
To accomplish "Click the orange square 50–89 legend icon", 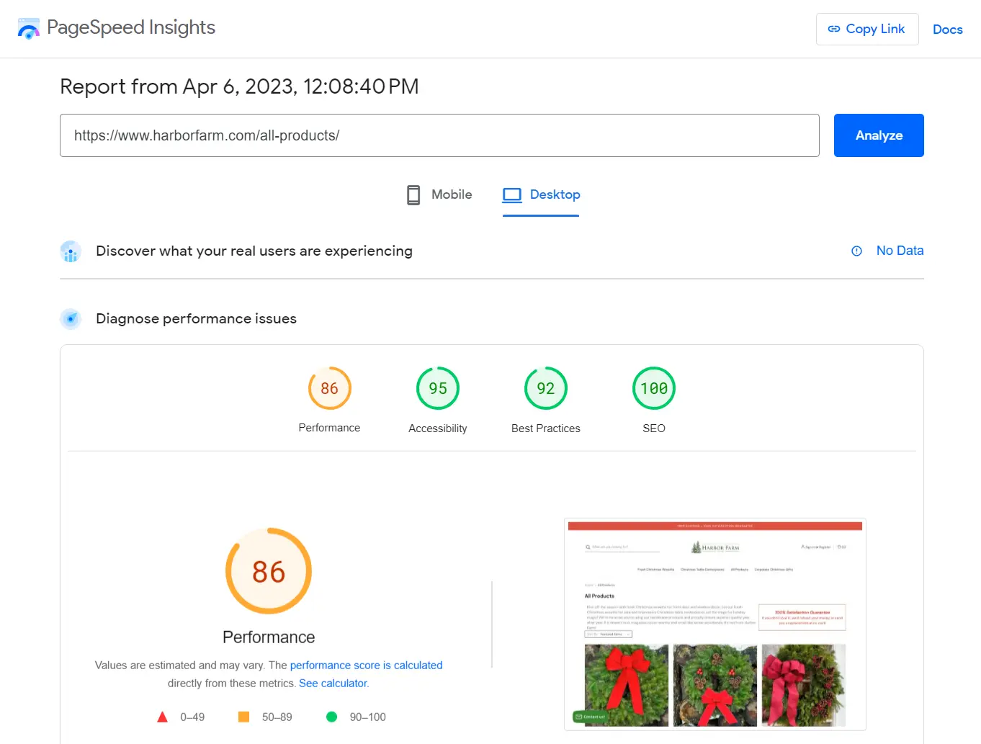I will coord(244,717).
